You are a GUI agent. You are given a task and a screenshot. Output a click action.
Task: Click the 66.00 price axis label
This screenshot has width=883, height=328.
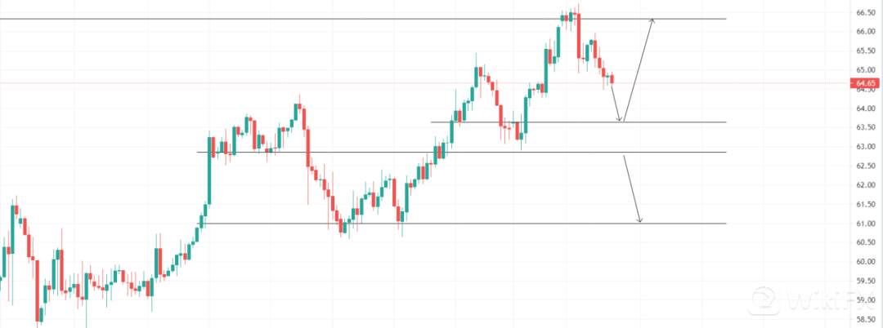click(x=867, y=31)
